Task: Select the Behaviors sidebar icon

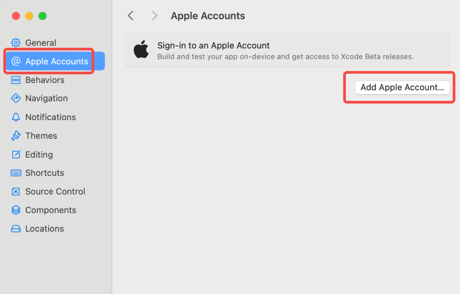Action: coord(16,80)
